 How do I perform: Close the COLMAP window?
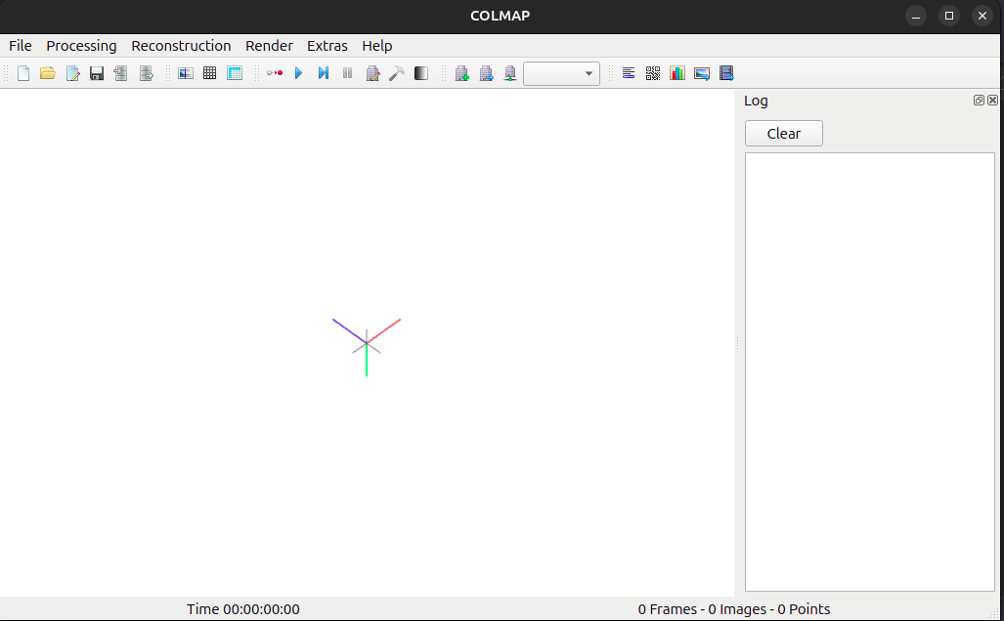click(982, 16)
